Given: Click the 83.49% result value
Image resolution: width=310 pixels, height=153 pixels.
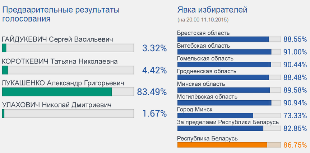Looking at the screenshot, I should coord(152,92).
